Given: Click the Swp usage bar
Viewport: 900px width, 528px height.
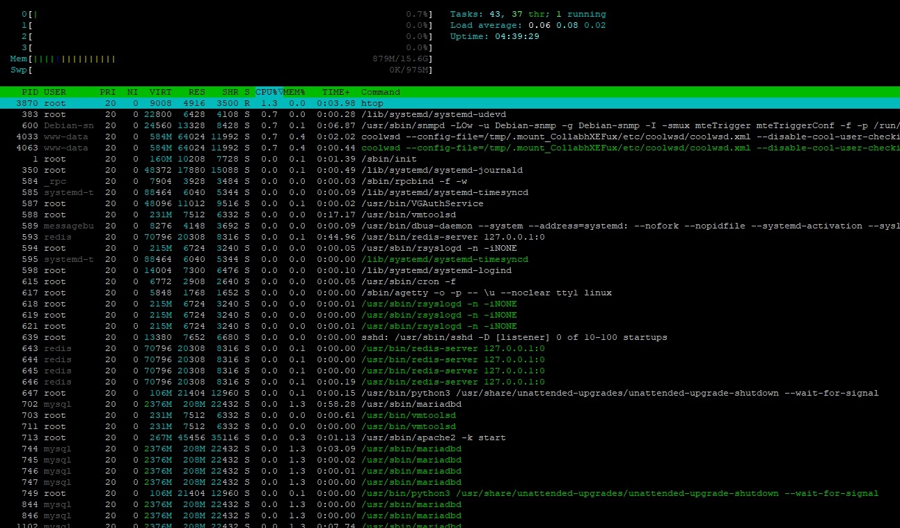Looking at the screenshot, I should 221,70.
